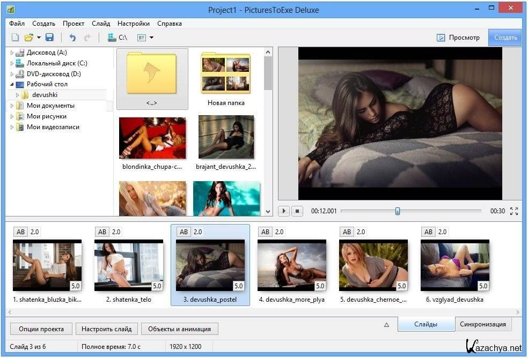This screenshot has width=528, height=358.
Task: Collapse the Рабочий стол tree node
Action: [12, 85]
